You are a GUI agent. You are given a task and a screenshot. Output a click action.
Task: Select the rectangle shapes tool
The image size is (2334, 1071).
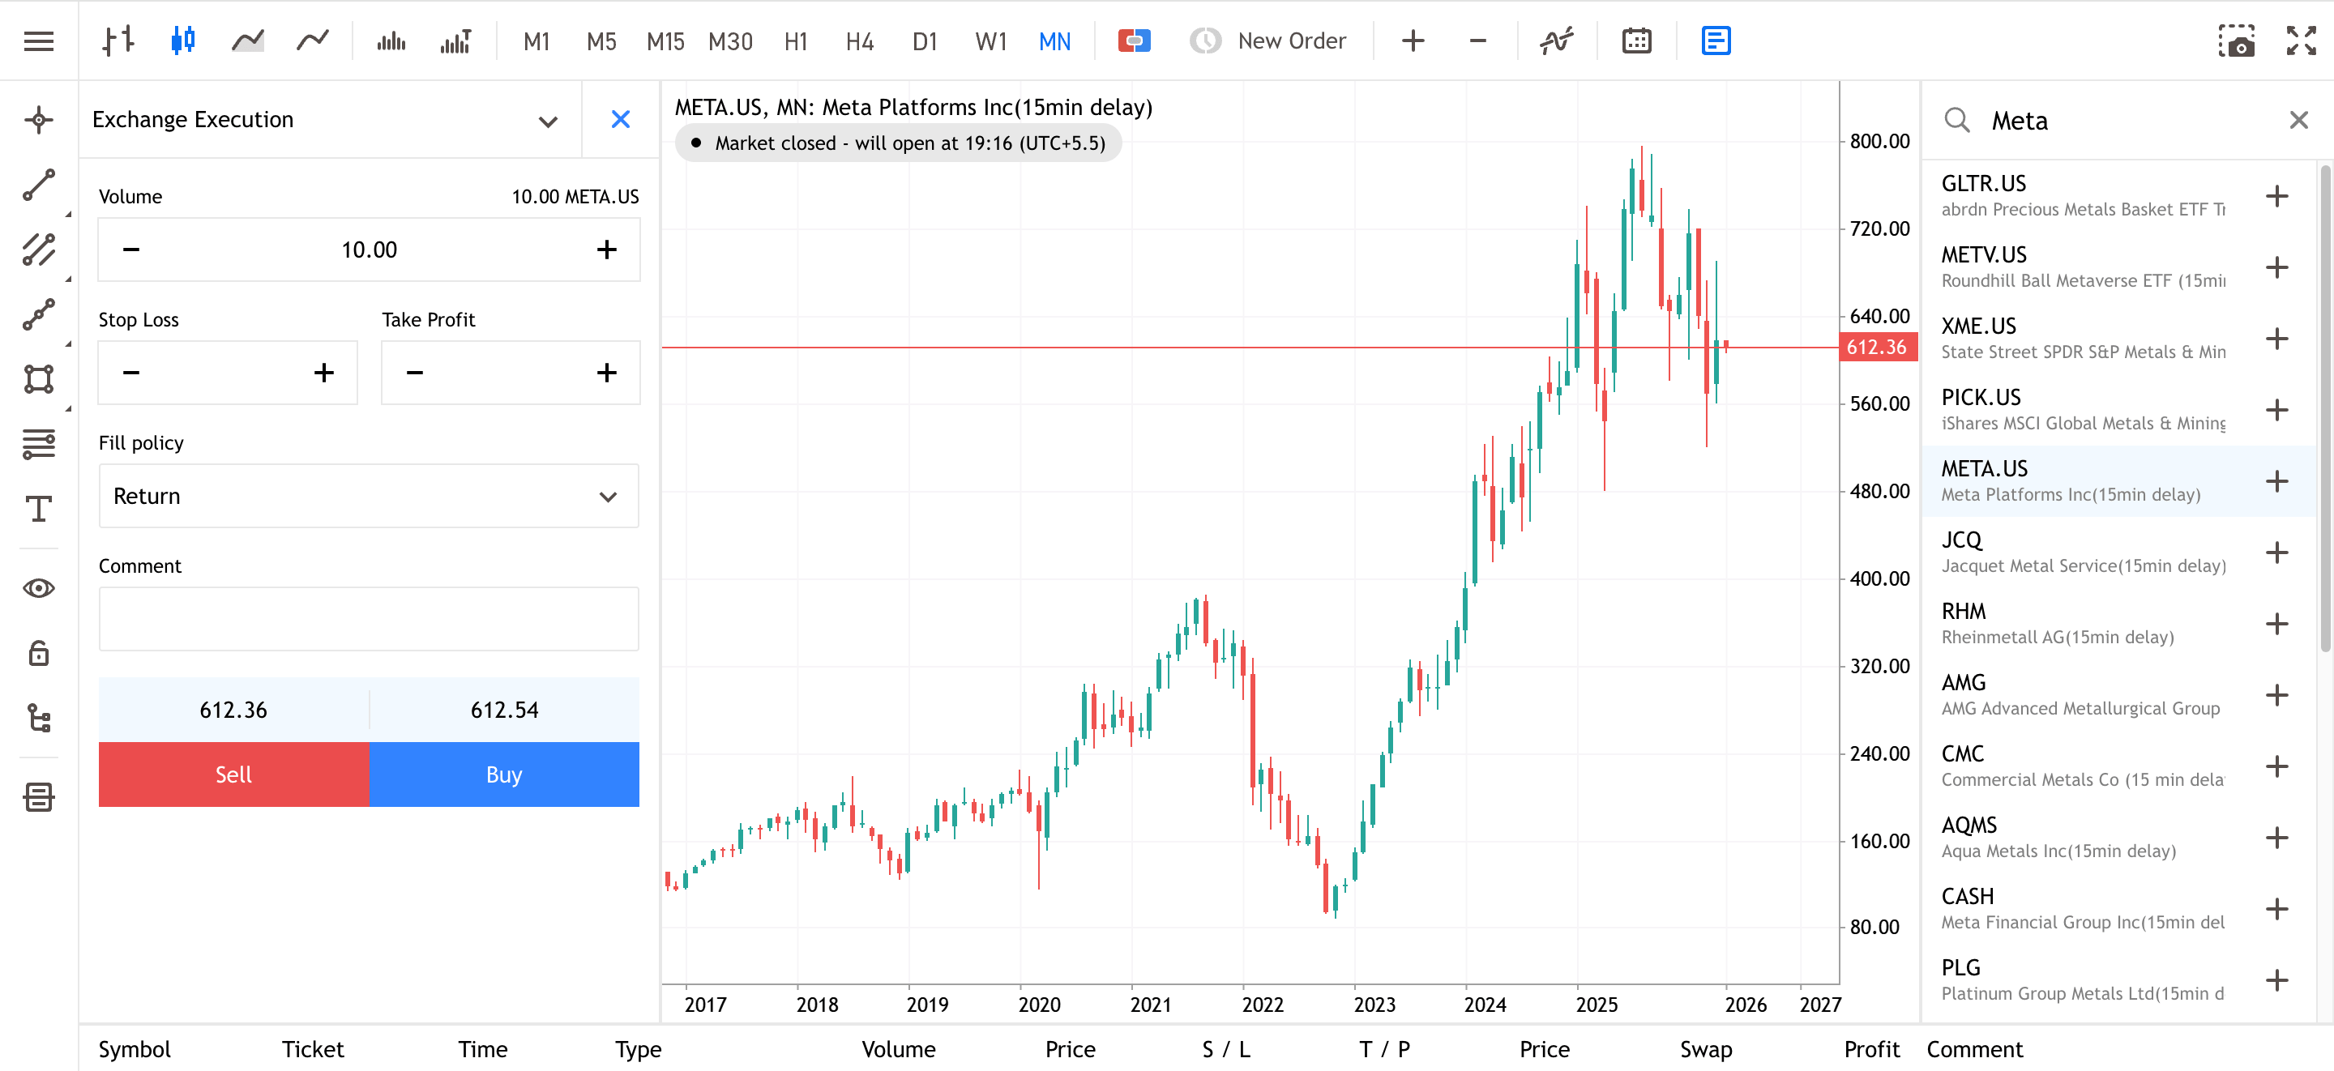tap(39, 379)
